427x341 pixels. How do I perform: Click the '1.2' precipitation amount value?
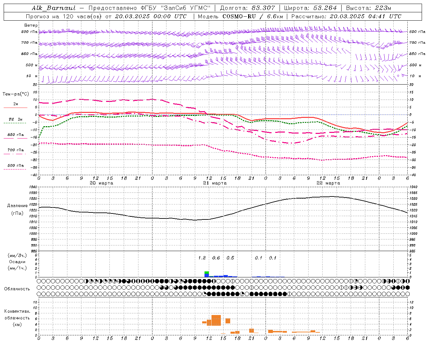coord(202,258)
